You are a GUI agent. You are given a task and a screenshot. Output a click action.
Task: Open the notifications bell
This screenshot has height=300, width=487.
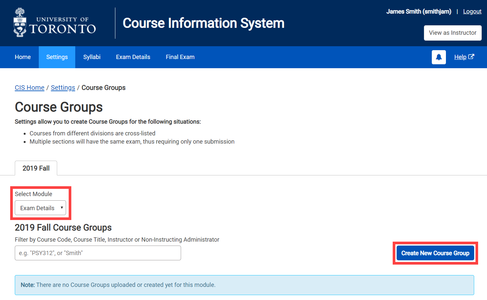click(438, 57)
